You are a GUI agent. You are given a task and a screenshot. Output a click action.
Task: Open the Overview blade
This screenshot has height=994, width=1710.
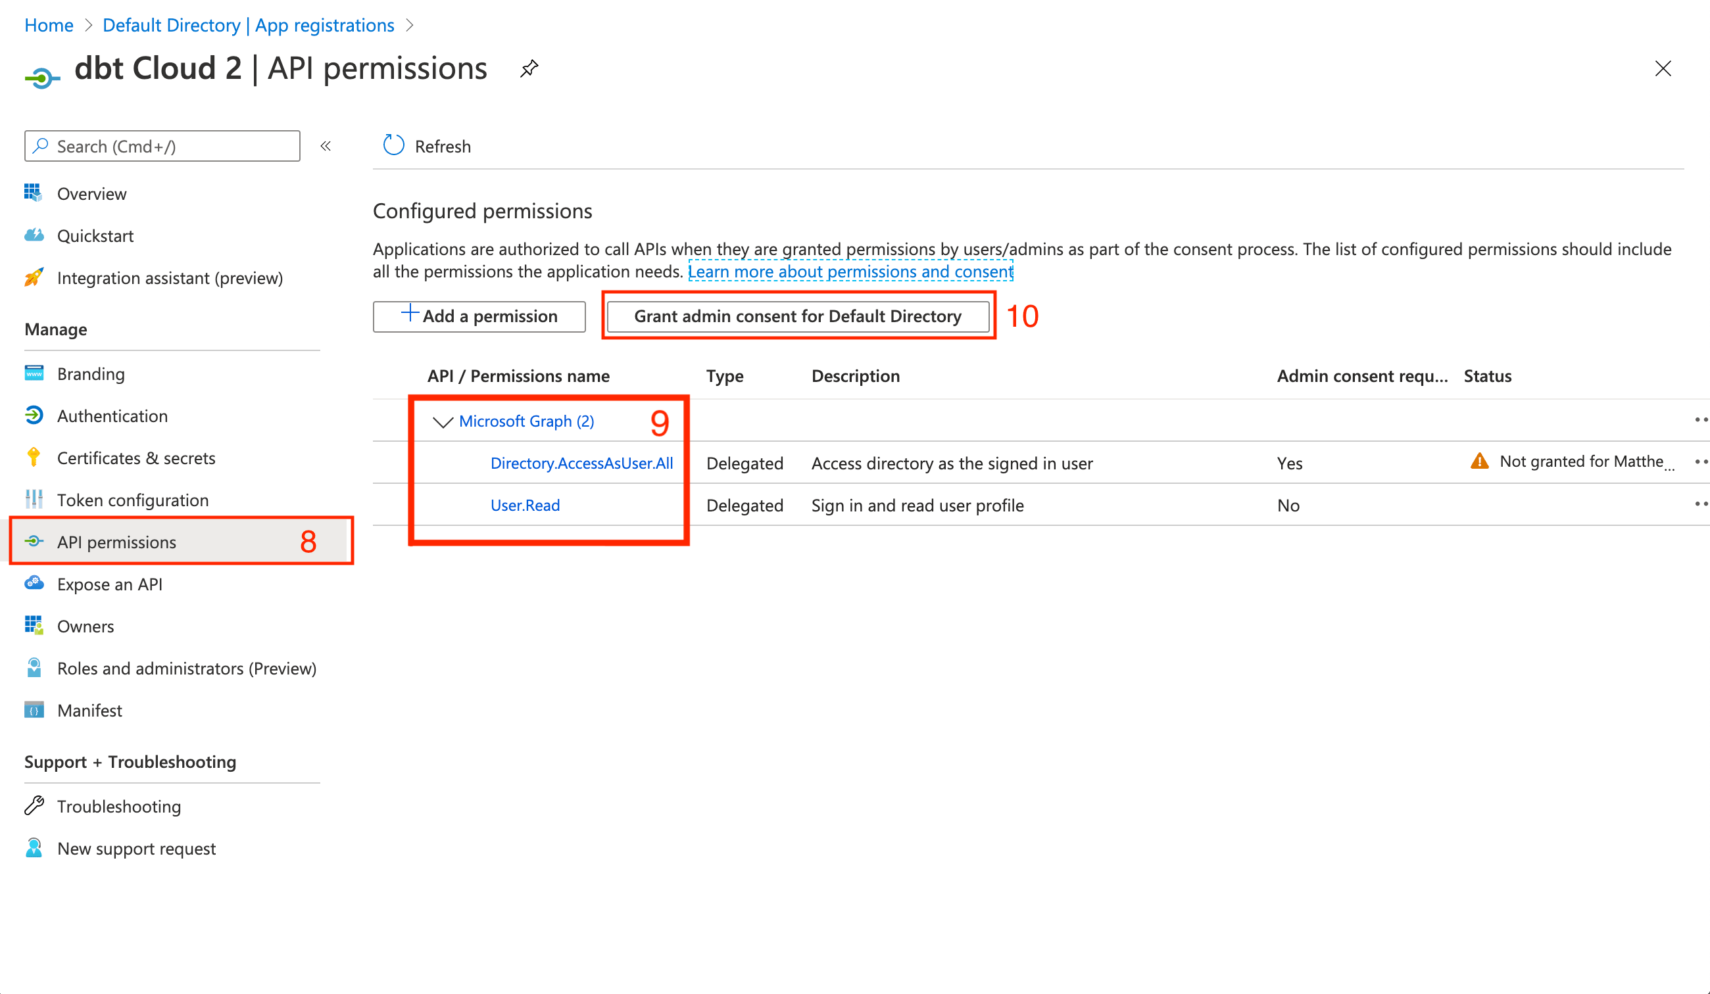(x=91, y=193)
